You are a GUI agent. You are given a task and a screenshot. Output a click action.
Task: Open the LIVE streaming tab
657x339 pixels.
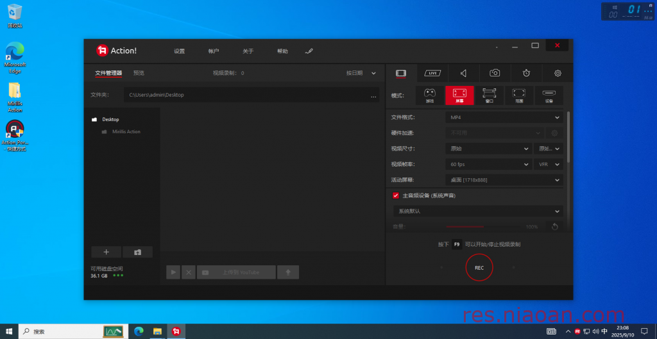pyautogui.click(x=432, y=73)
